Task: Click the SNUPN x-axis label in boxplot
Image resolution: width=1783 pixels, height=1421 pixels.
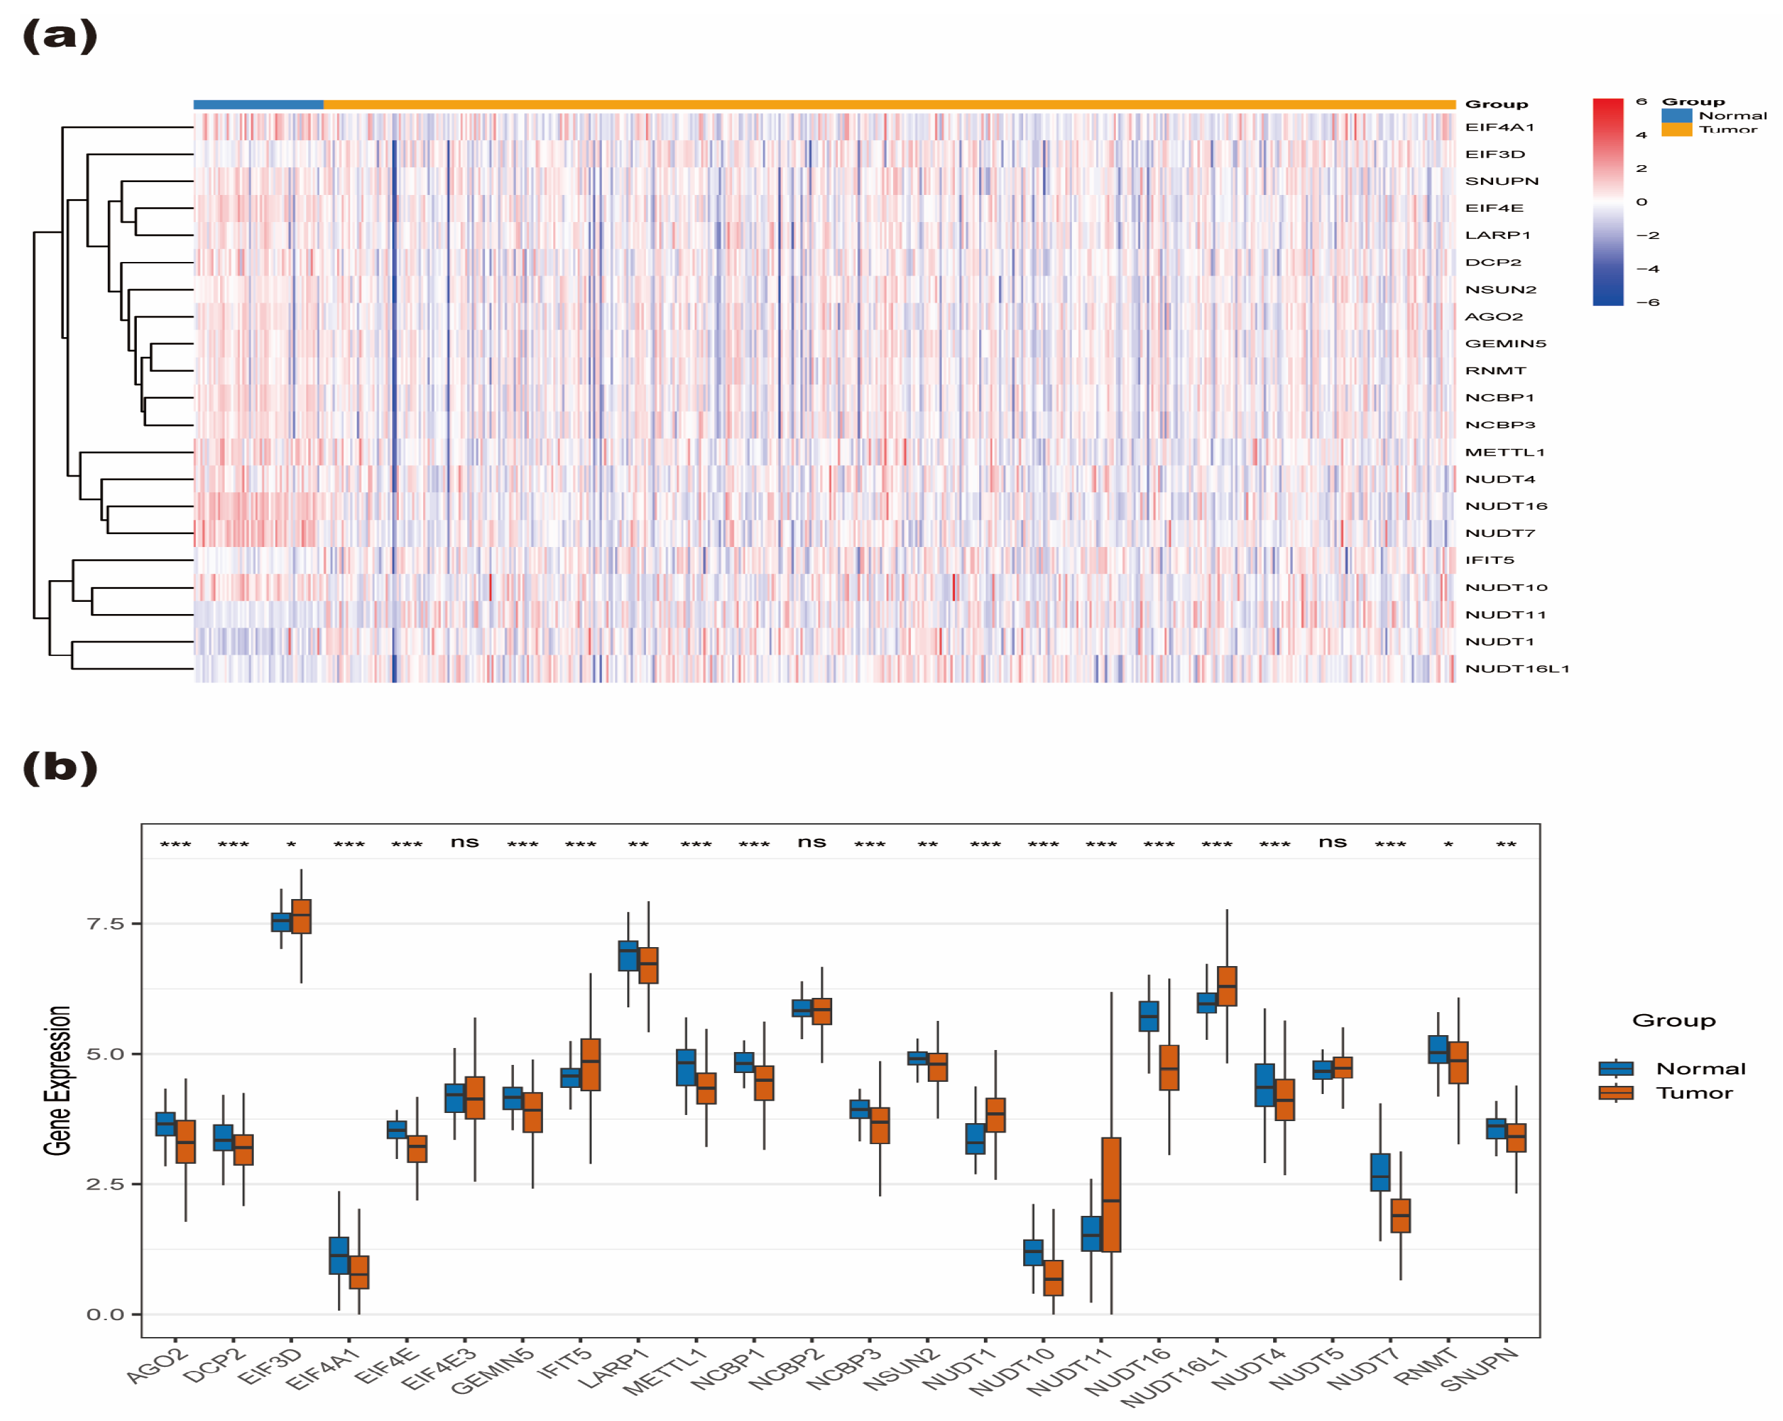Action: [1480, 1369]
